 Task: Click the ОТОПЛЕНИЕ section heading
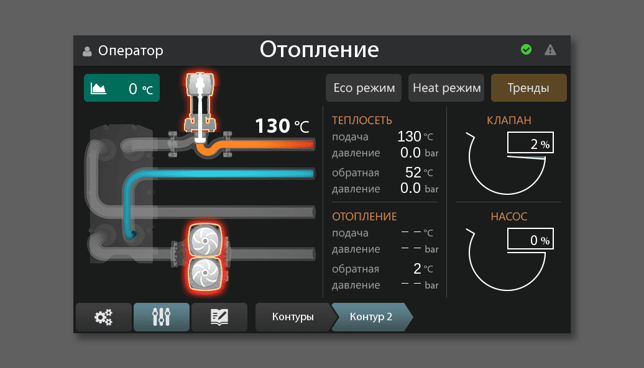(x=364, y=217)
